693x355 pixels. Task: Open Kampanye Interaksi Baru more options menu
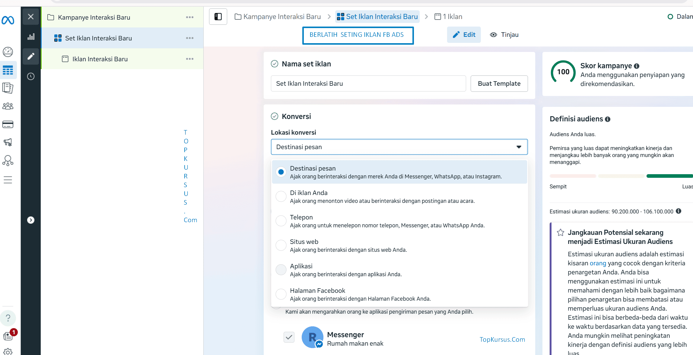click(x=189, y=17)
